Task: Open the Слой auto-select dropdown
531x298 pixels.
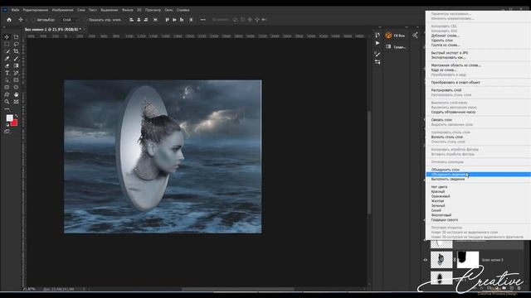Action: tap(70, 20)
